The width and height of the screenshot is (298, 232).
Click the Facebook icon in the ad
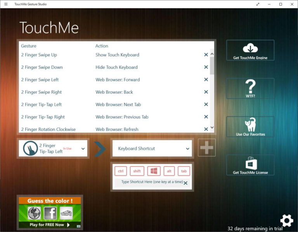coord(50,213)
